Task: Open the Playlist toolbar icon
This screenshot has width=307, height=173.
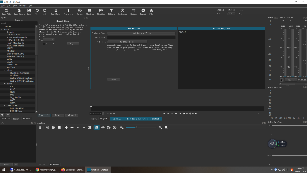Action: (x=90, y=12)
